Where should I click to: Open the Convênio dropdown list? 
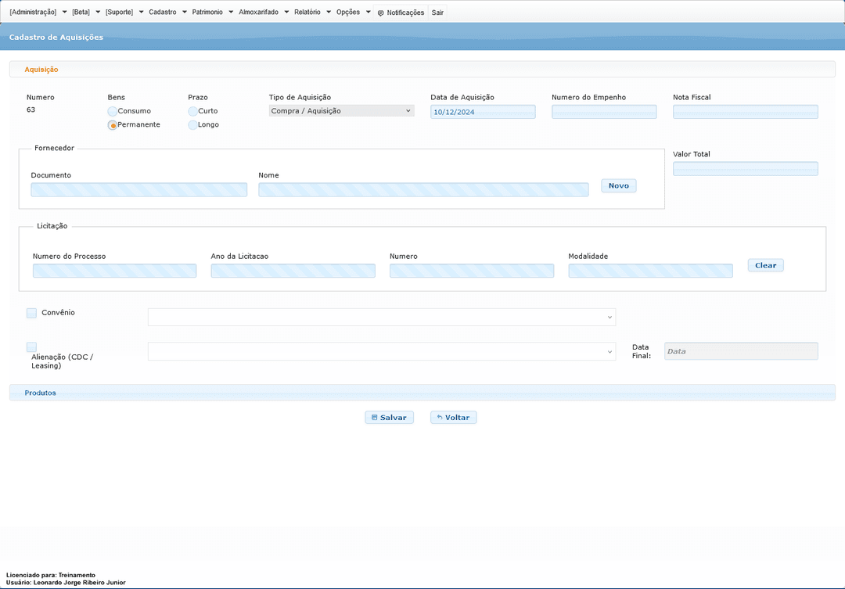[382, 318]
